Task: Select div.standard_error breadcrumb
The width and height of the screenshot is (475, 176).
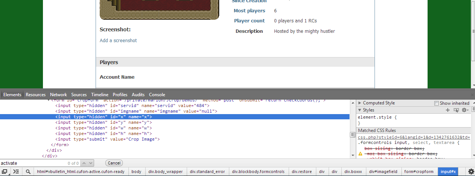Action: pyautogui.click(x=207, y=172)
